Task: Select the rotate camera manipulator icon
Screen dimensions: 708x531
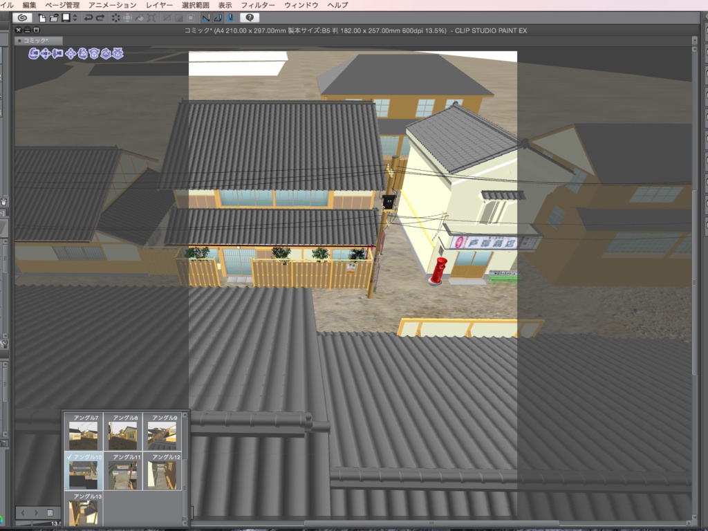Action: (x=34, y=54)
